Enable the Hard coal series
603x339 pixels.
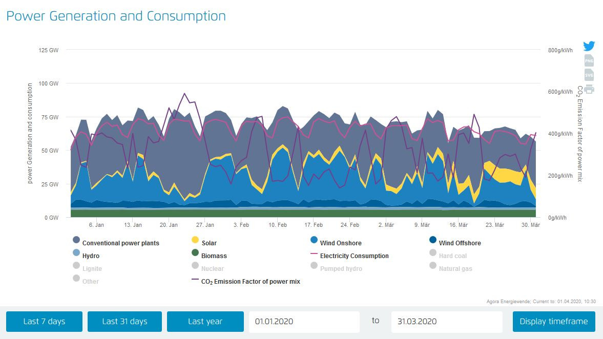click(x=452, y=256)
